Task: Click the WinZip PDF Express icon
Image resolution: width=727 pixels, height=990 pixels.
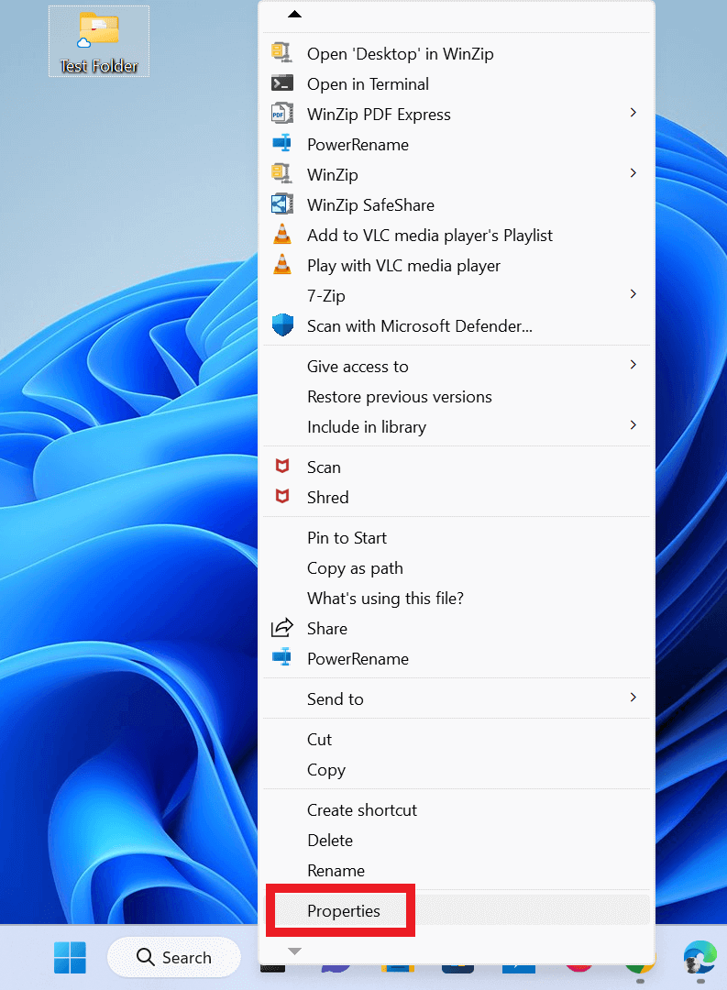Action: (x=281, y=114)
